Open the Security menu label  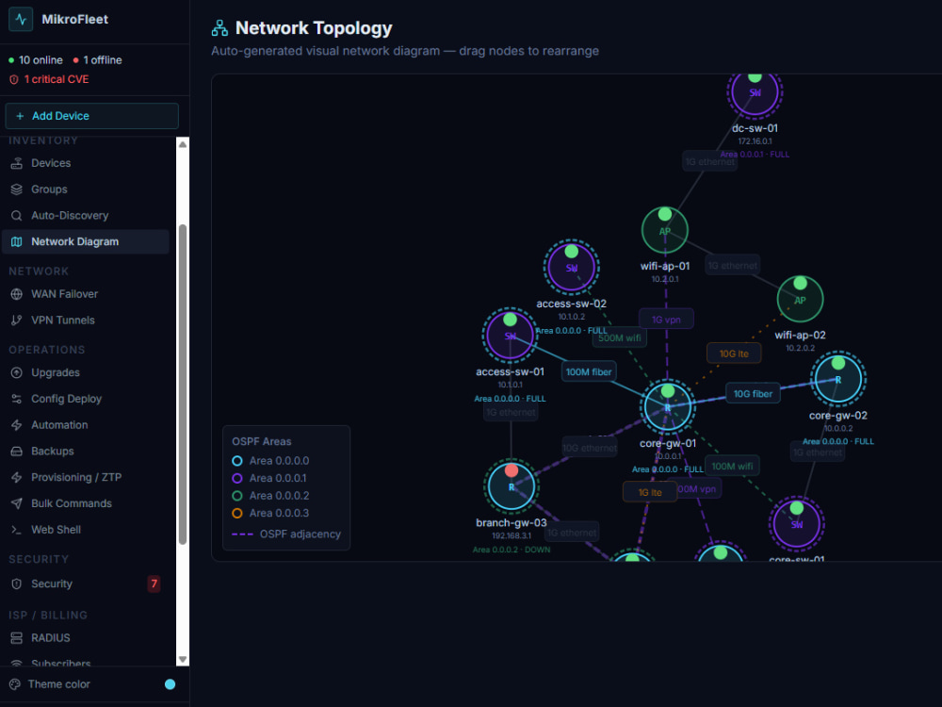click(x=52, y=584)
